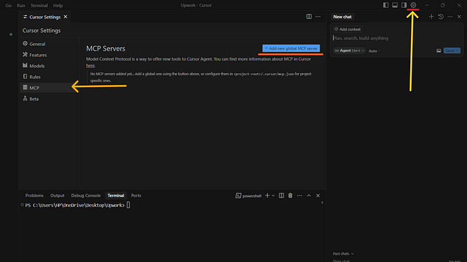Attach image to chat message

point(439,51)
